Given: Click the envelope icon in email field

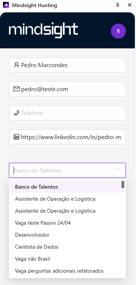Looking at the screenshot, I should click(x=16, y=89).
